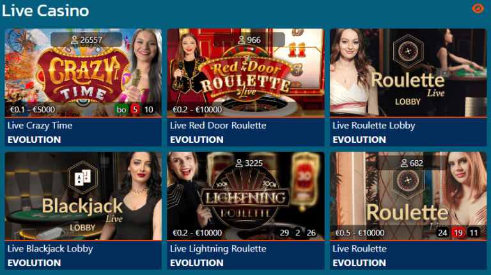This screenshot has width=491, height=275.
Task: Select EVOLUTION provider label under Live Roulette
Action: coord(359,263)
